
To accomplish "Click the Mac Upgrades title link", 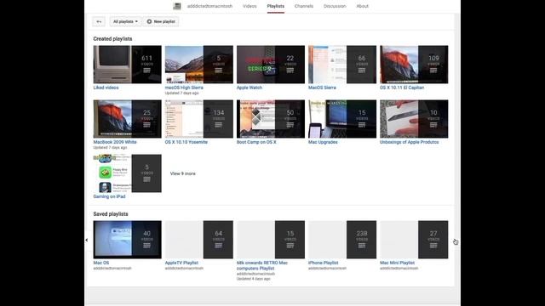I will [x=323, y=142].
